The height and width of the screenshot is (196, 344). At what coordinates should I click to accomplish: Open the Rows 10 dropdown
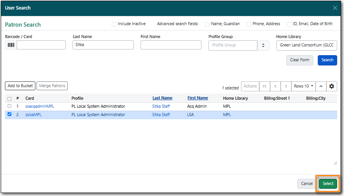click(303, 86)
